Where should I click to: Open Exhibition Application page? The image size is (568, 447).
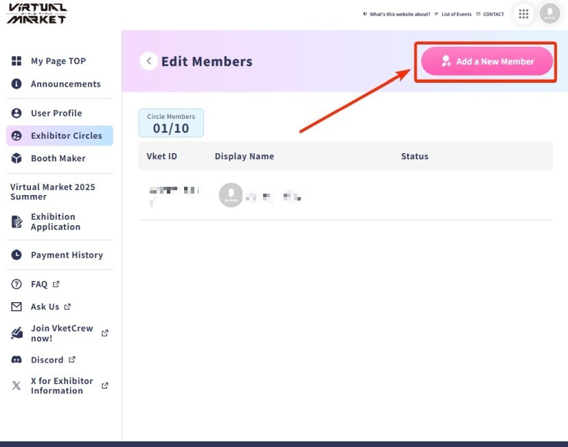click(x=55, y=222)
